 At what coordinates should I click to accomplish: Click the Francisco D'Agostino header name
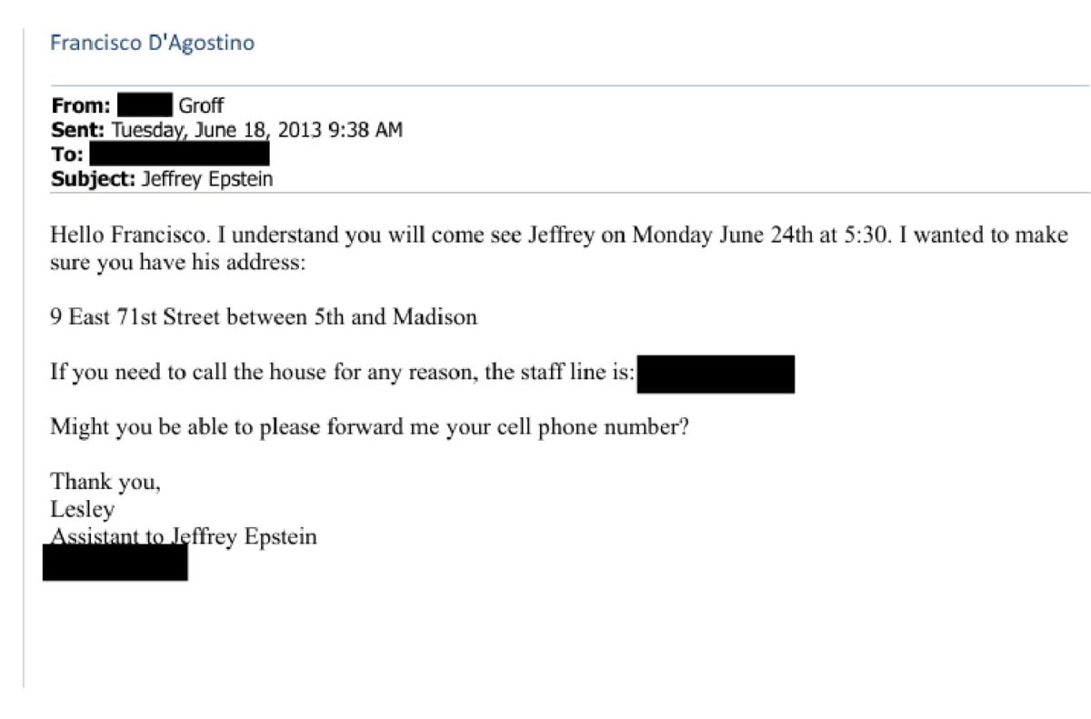(x=152, y=43)
